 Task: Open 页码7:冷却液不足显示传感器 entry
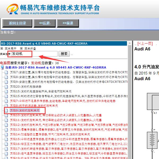[x=63, y=101]
